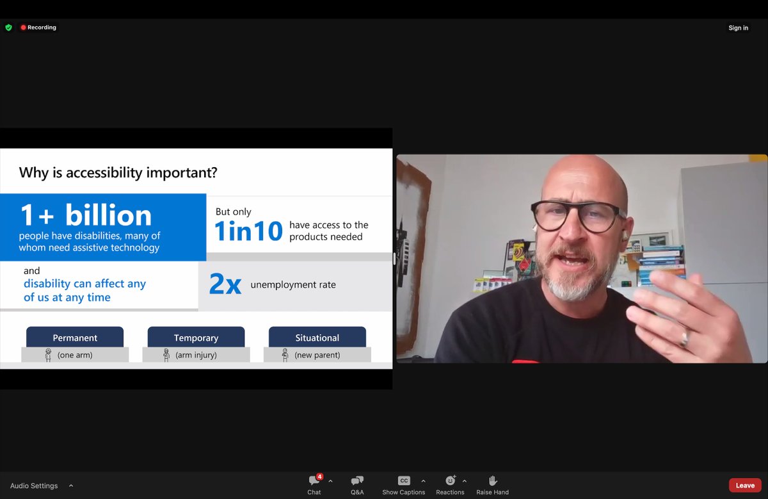Expand the Reactions options chevron

click(464, 481)
